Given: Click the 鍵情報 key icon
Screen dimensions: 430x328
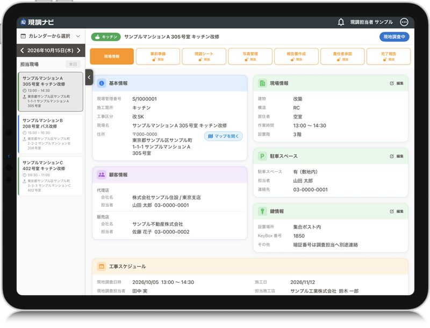Looking at the screenshot, I should tap(262, 211).
